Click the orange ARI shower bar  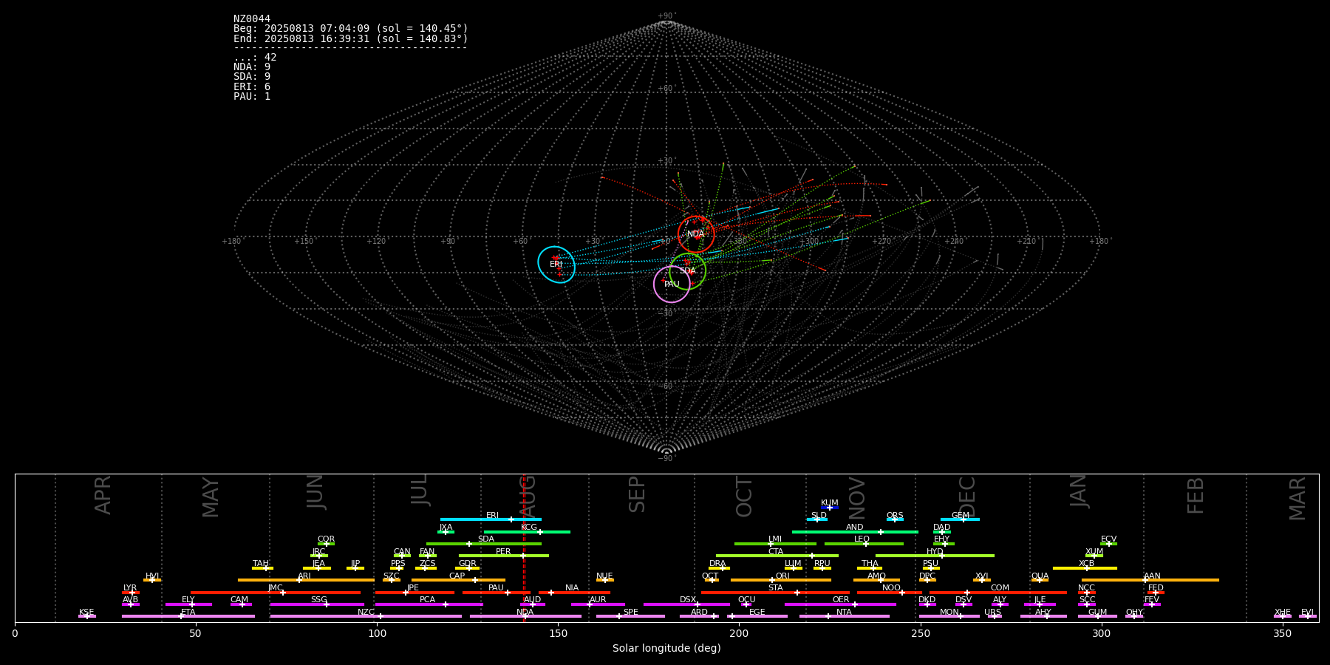point(306,580)
